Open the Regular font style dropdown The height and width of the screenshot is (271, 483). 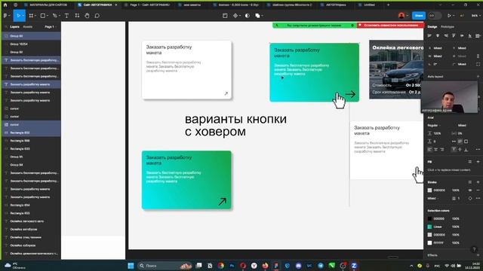click(x=434, y=126)
